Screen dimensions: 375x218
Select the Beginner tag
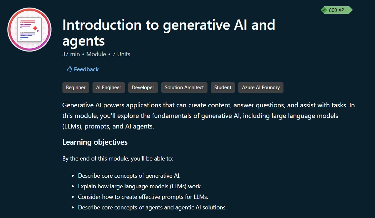tap(76, 88)
